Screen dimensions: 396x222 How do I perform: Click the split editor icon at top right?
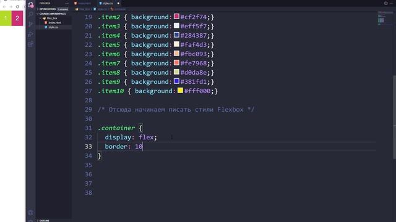(x=386, y=3)
